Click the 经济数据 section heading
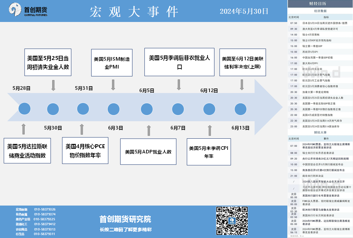353x238 pixels. point(320,11)
